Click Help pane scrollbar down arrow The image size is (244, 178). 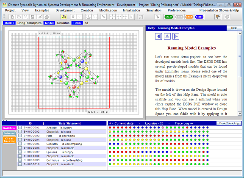(240, 114)
